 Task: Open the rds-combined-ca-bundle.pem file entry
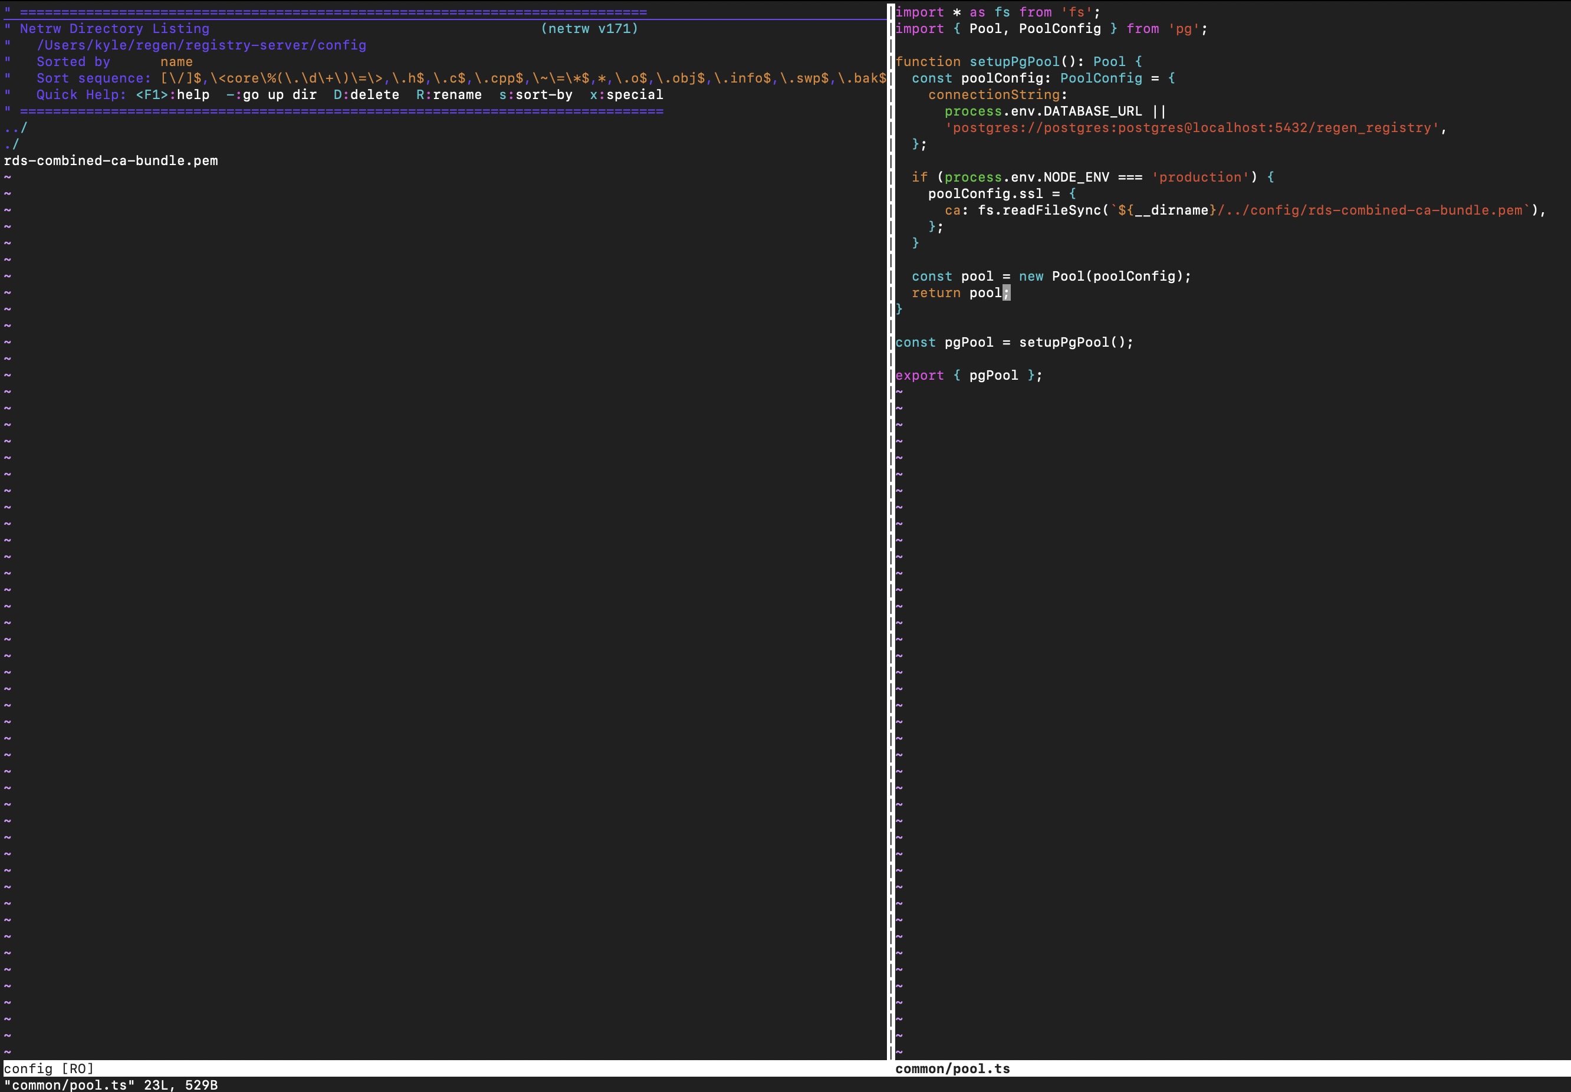(x=110, y=160)
